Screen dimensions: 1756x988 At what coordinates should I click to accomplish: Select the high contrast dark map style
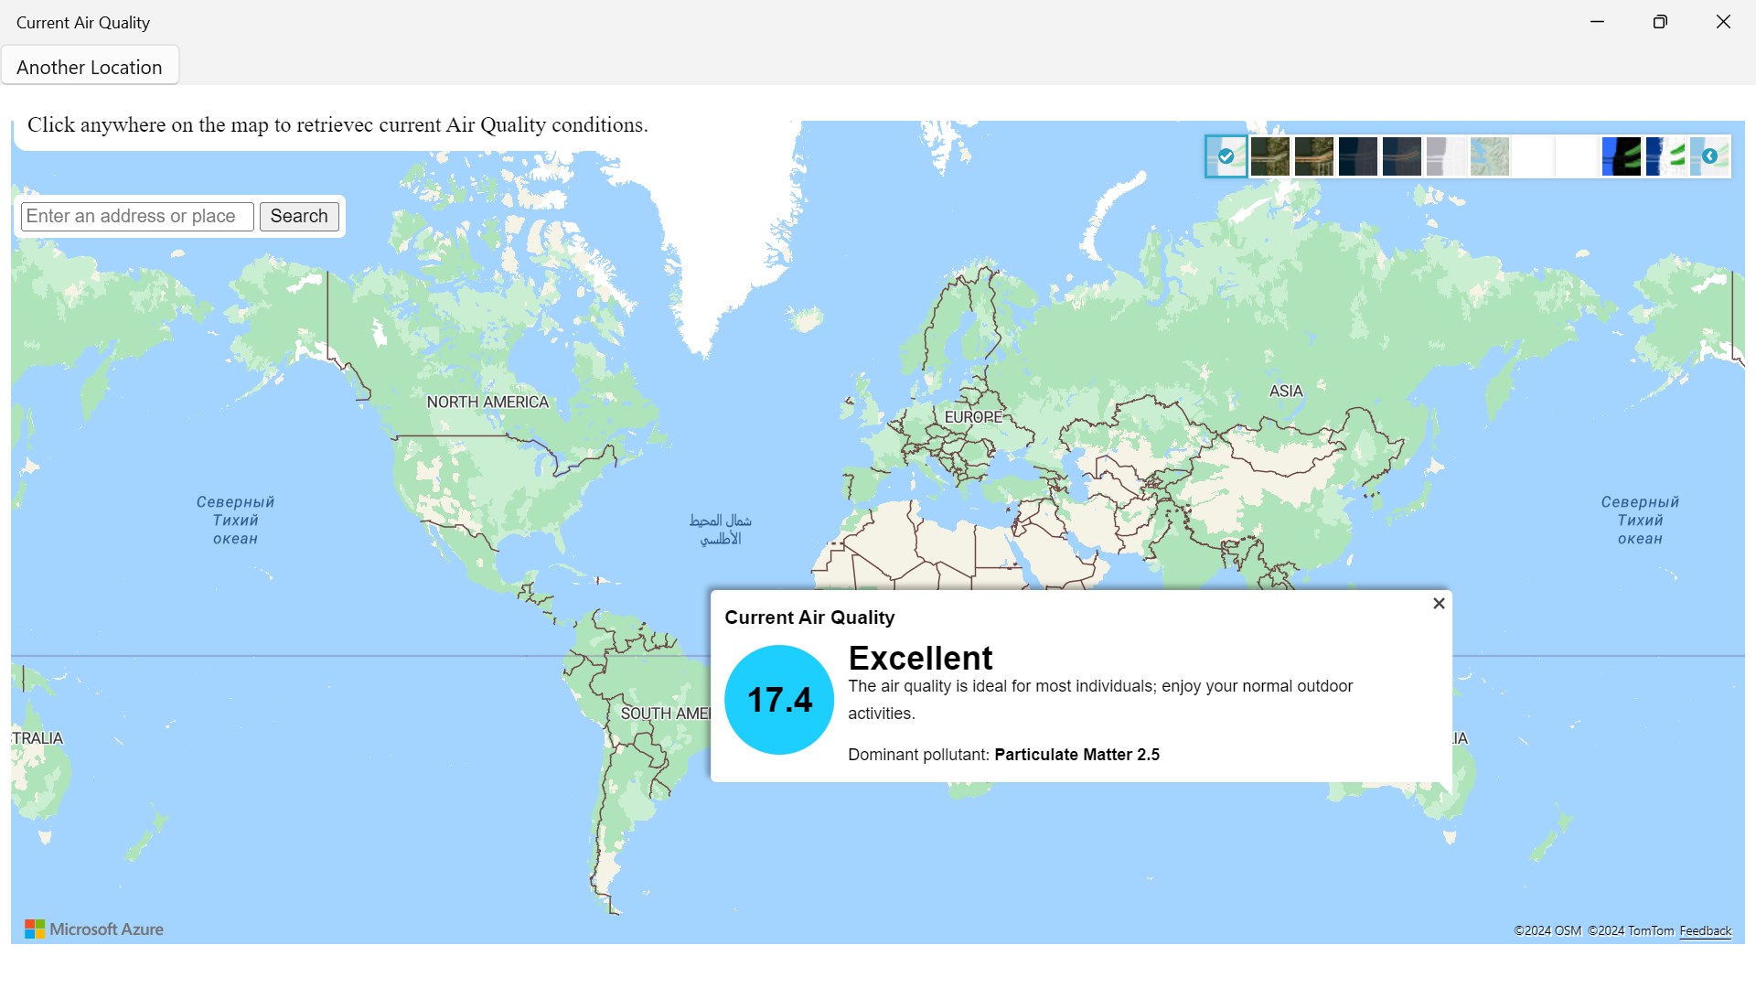pyautogui.click(x=1621, y=156)
